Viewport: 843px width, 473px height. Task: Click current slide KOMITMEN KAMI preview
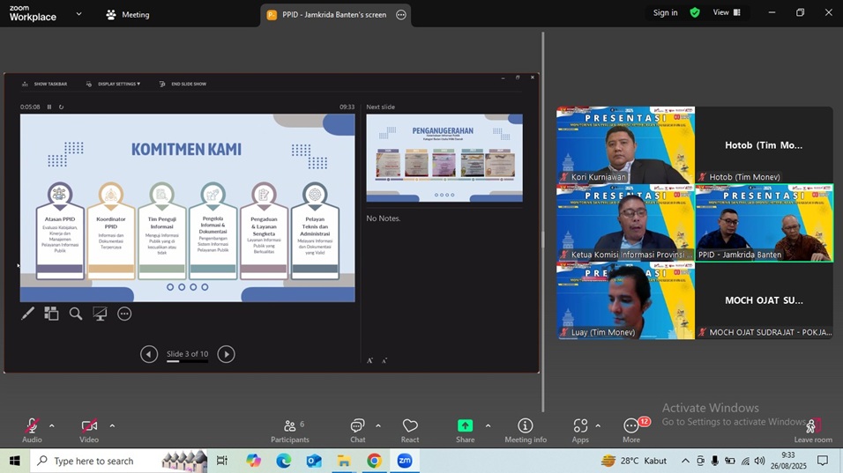click(188, 208)
